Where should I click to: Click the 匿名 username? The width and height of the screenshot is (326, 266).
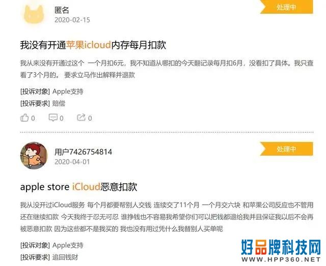(62, 10)
